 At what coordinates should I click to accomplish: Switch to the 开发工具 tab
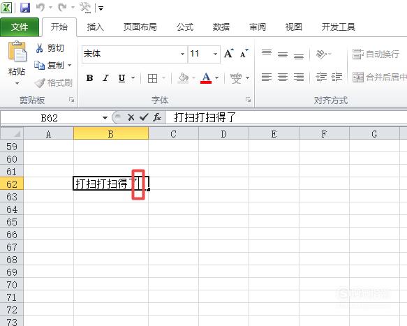[339, 27]
